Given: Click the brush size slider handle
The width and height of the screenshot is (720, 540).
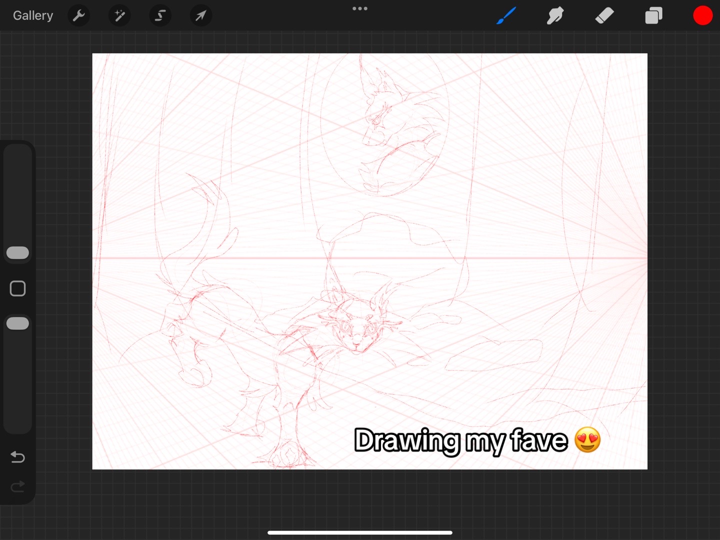Looking at the screenshot, I should click(x=17, y=252).
